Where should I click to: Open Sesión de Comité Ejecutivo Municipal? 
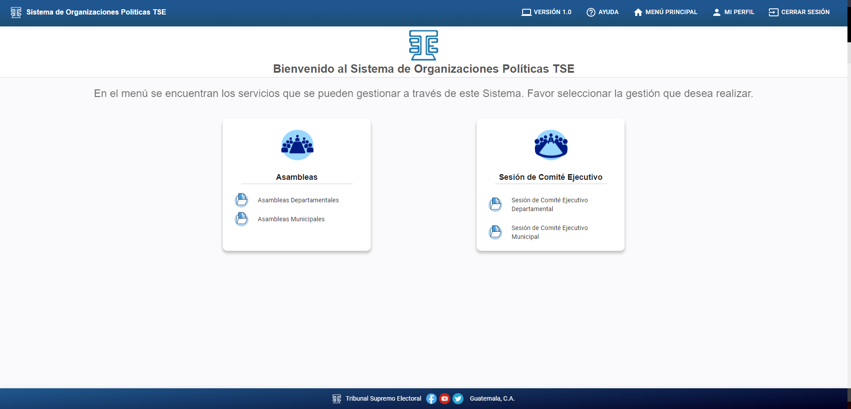(x=549, y=232)
